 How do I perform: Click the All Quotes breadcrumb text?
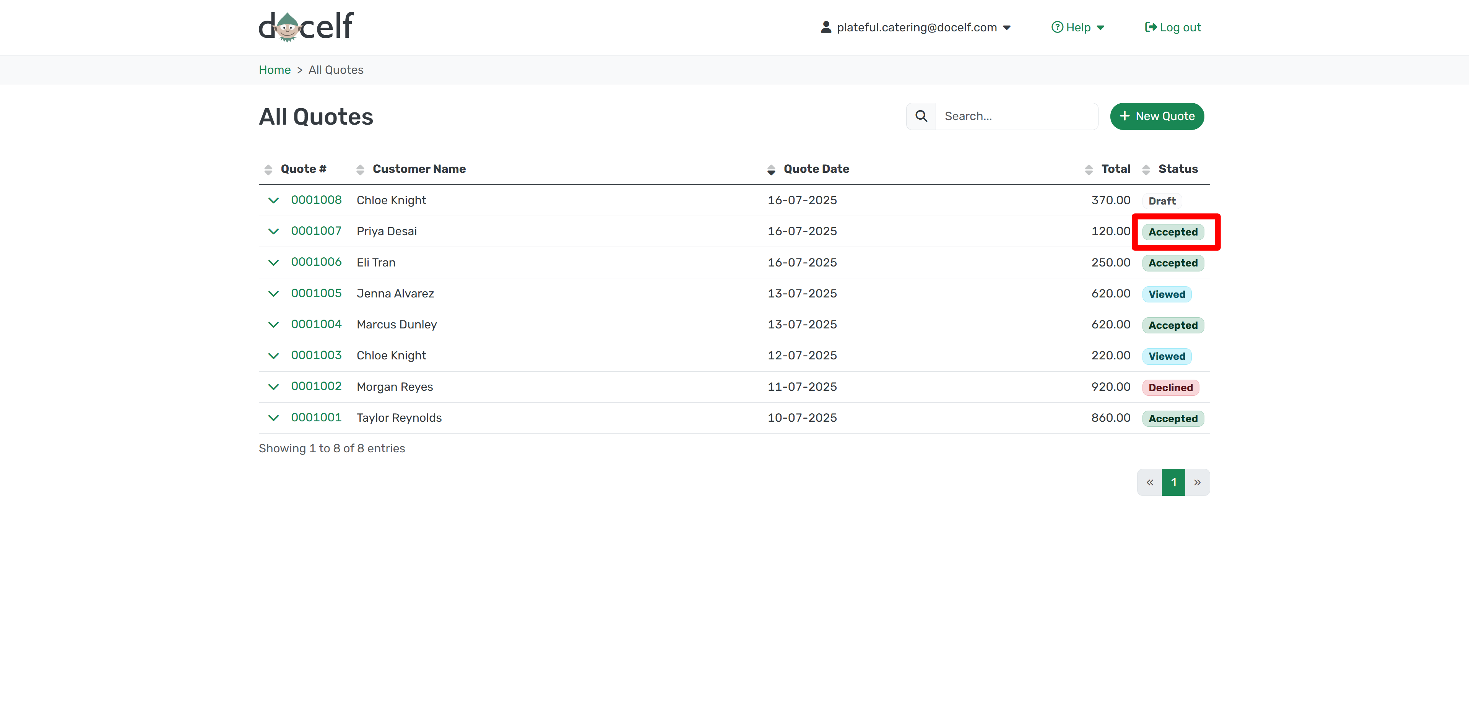pyautogui.click(x=336, y=70)
